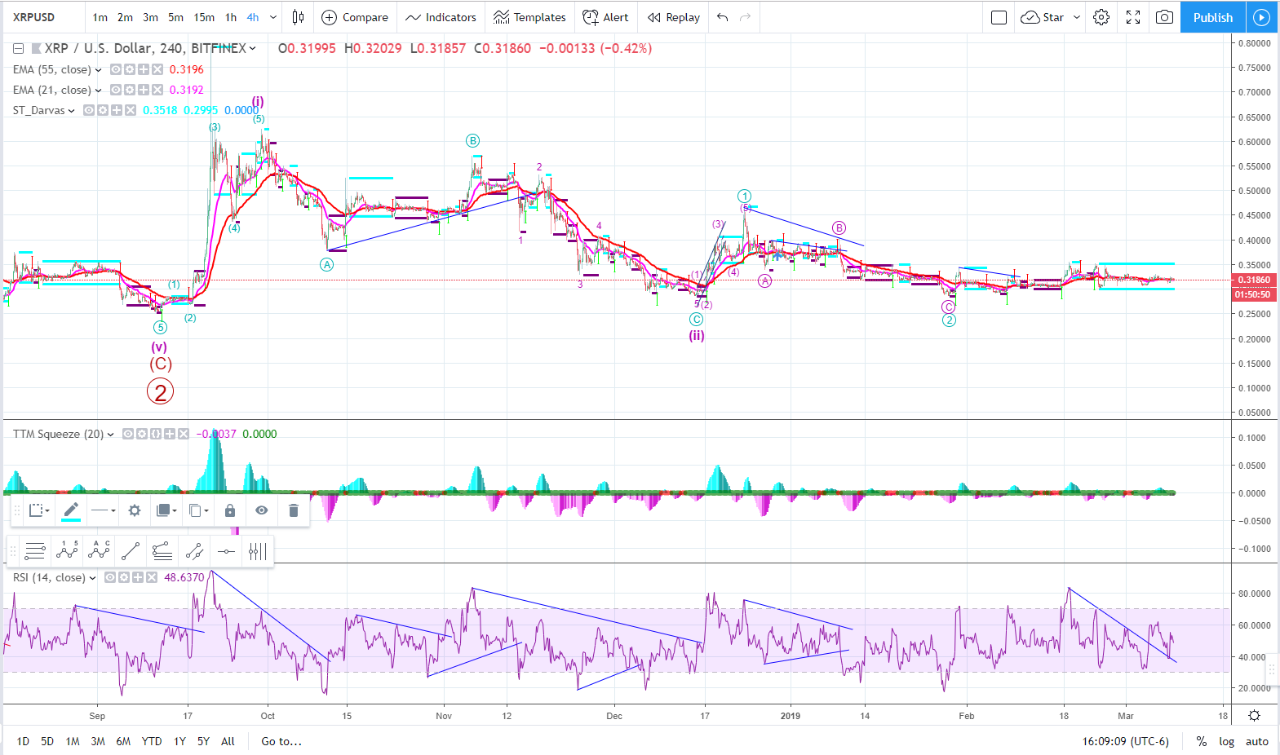Open the Go to date dialog

[x=281, y=741]
